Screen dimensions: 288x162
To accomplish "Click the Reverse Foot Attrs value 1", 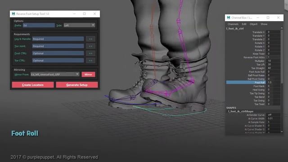I will [273, 57].
